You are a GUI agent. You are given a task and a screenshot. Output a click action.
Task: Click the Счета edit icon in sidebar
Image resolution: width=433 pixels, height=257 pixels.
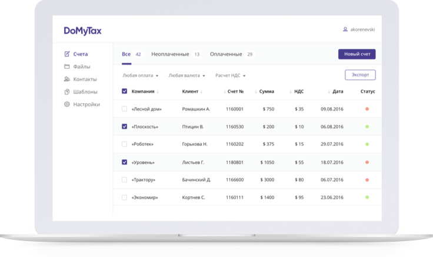67,54
